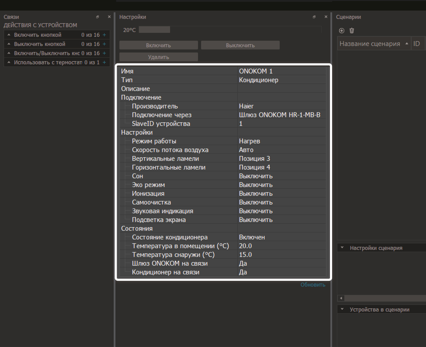Click scenario list left scroll arrow
This screenshot has height=347, width=426.
tap(341, 298)
